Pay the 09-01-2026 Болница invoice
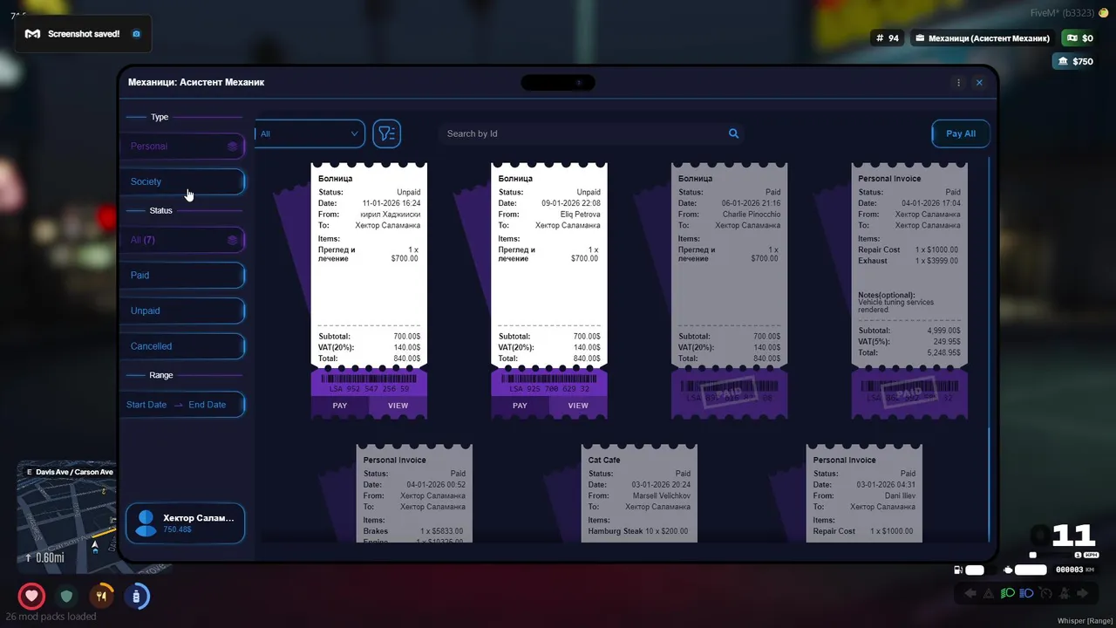Screen dimensions: 1116x628 [x=520, y=406]
